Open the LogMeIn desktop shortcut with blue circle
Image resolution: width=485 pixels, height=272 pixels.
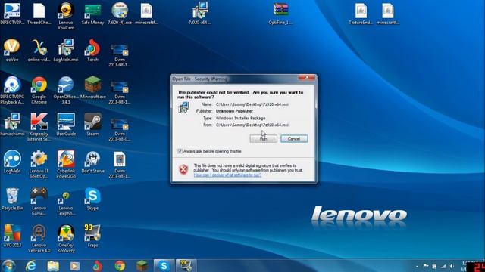[12, 162]
